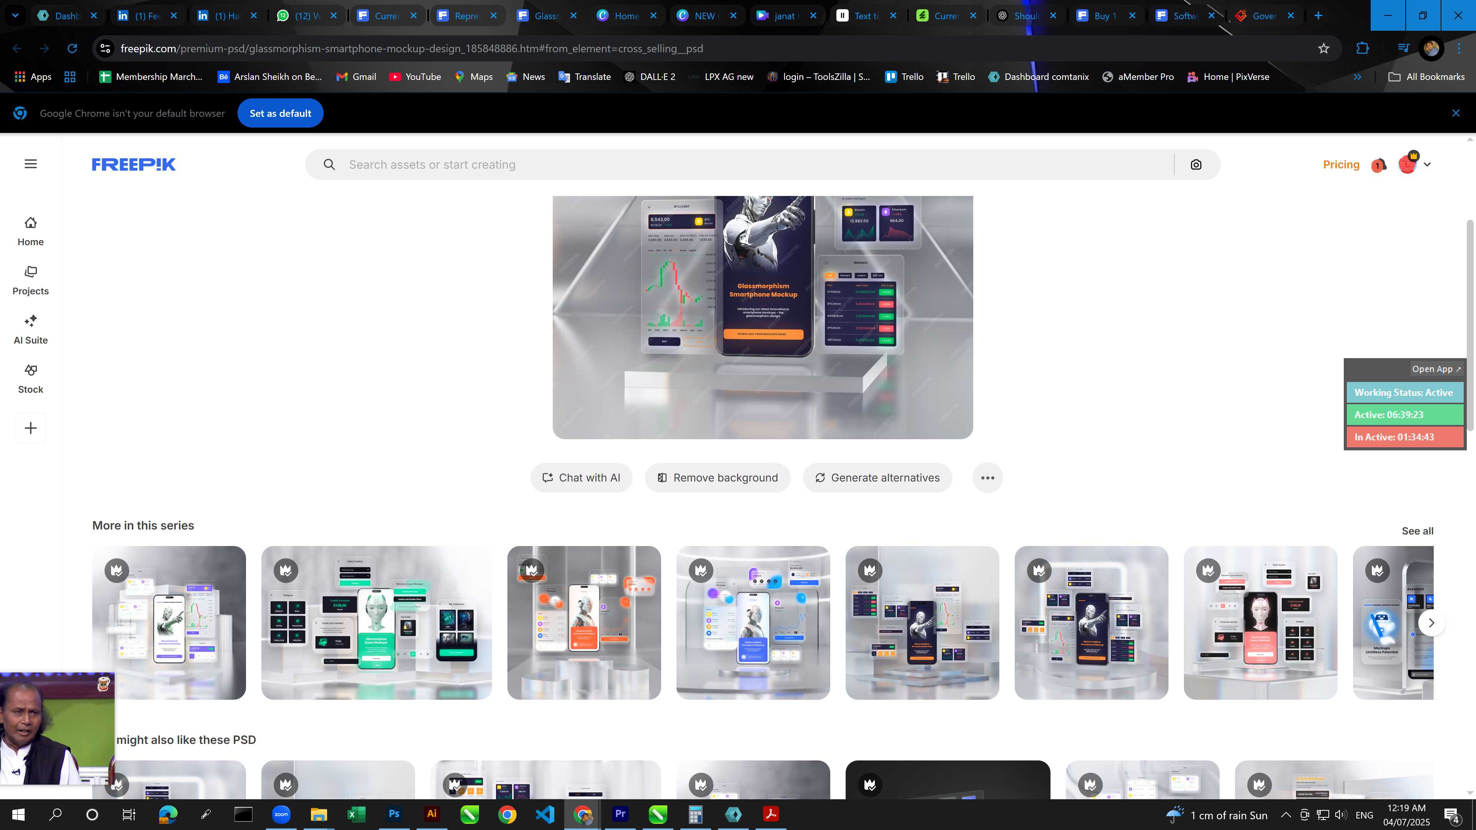Viewport: 1476px width, 830px height.
Task: Open the Pricing link
Action: [x=1341, y=165]
